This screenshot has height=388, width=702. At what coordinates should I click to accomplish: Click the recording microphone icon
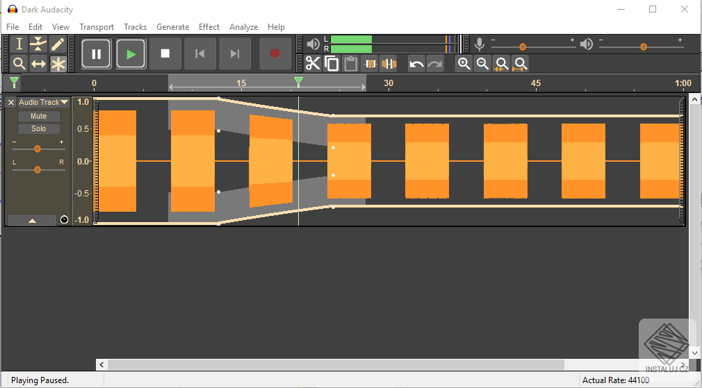point(479,44)
